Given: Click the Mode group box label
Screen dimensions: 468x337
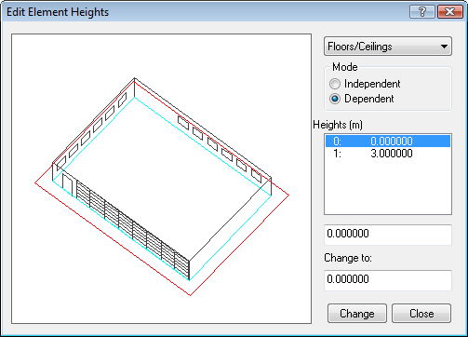Looking at the screenshot, I should pos(345,67).
